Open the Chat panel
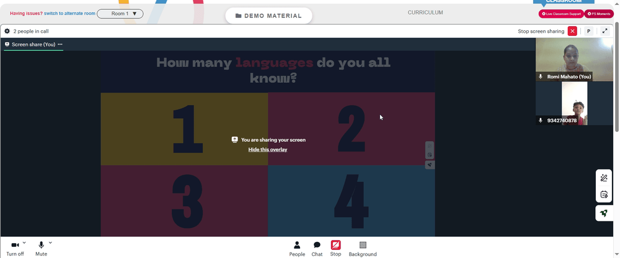Image resolution: width=620 pixels, height=258 pixels. pos(317,249)
